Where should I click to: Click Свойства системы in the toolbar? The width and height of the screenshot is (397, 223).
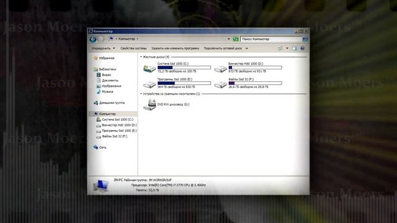(x=133, y=48)
